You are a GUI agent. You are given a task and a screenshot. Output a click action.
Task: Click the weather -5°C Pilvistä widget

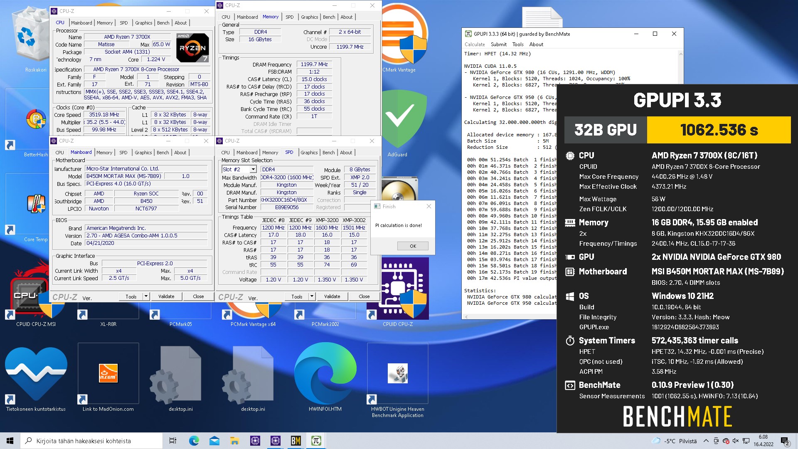[x=674, y=441]
